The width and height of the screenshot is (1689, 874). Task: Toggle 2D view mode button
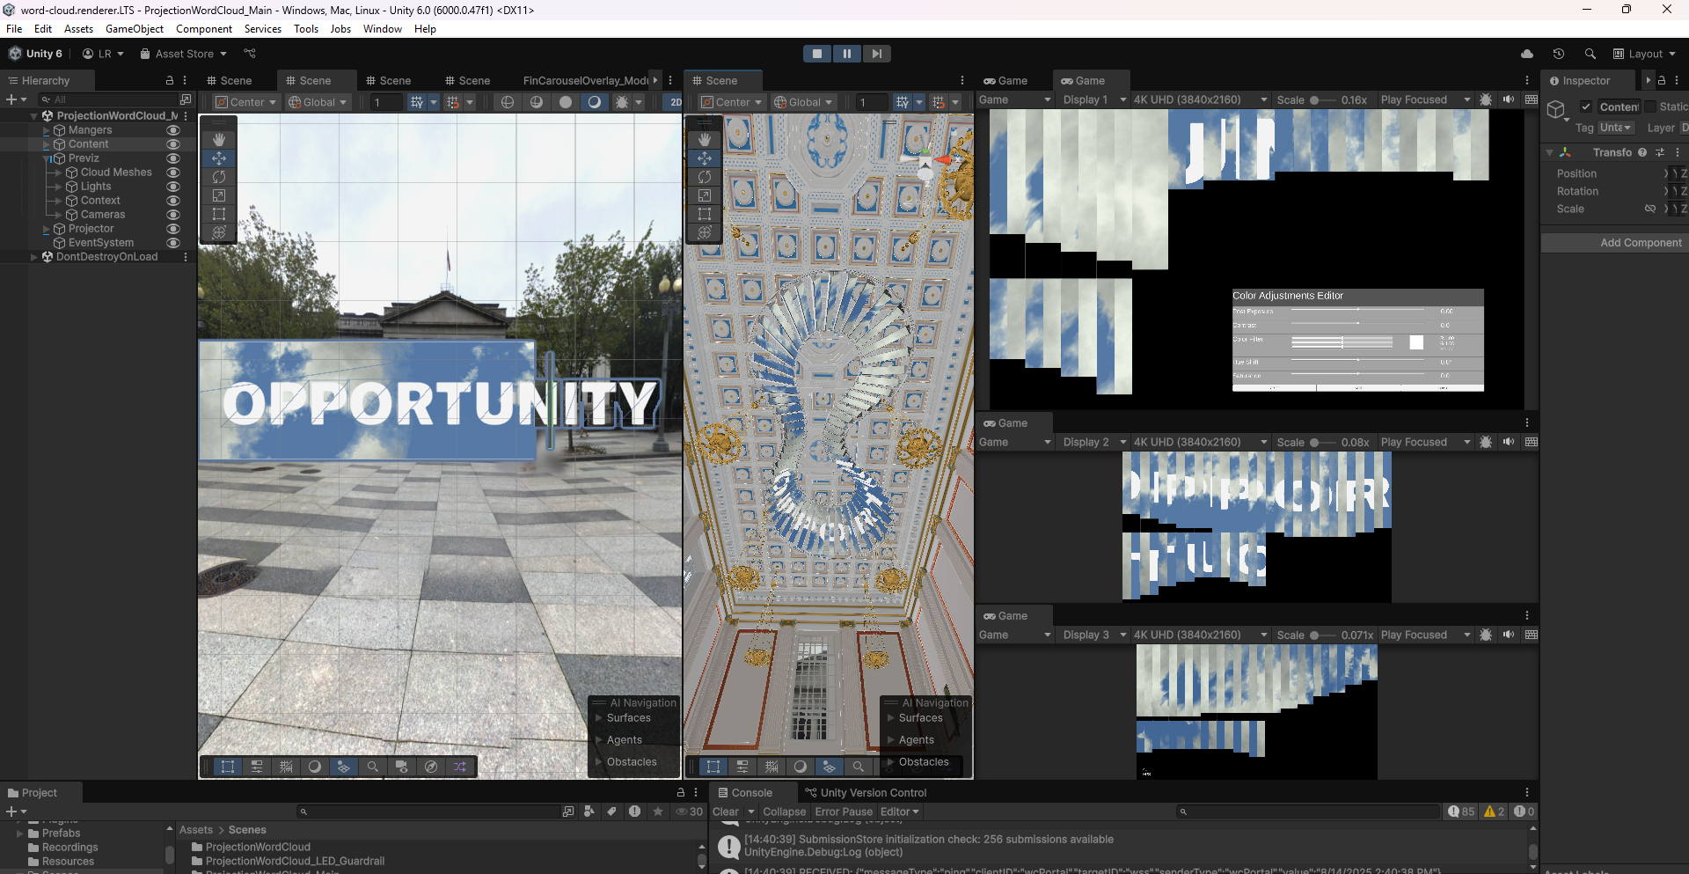click(x=675, y=102)
